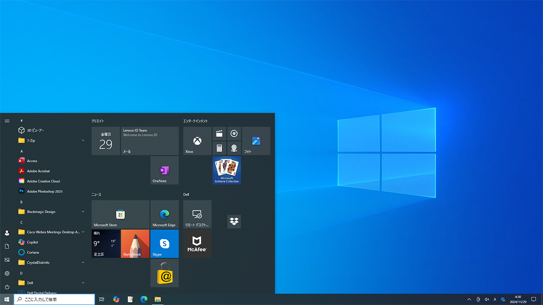Open the メール Lenovo ID Team tile
543x305 pixels.
point(150,141)
